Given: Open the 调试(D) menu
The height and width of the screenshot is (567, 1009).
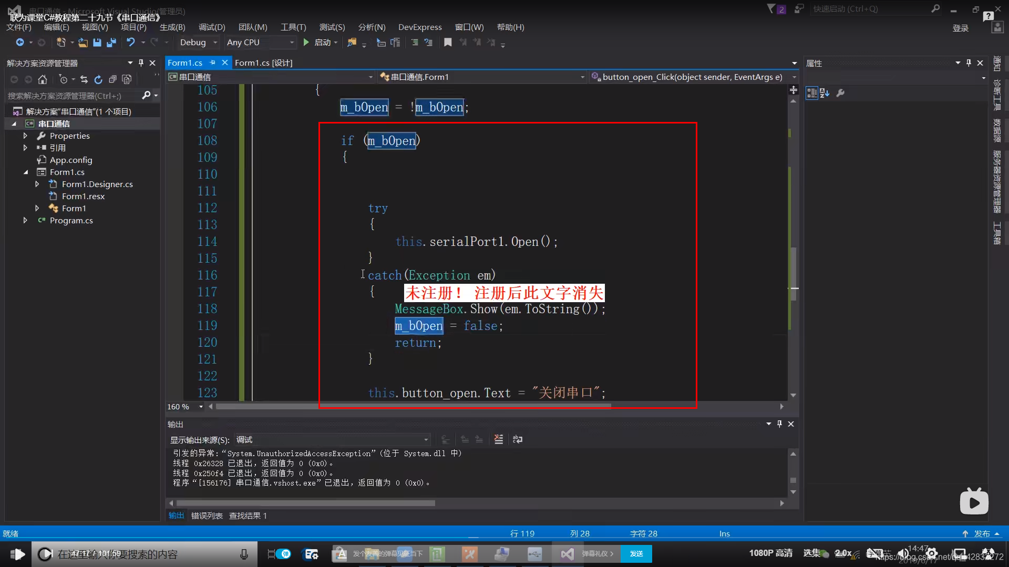Looking at the screenshot, I should coord(212,27).
